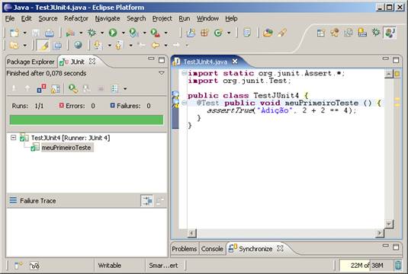This screenshot has height=274, width=408.
Task: Click the Search flashlight toolbar icon
Action: coord(282,33)
